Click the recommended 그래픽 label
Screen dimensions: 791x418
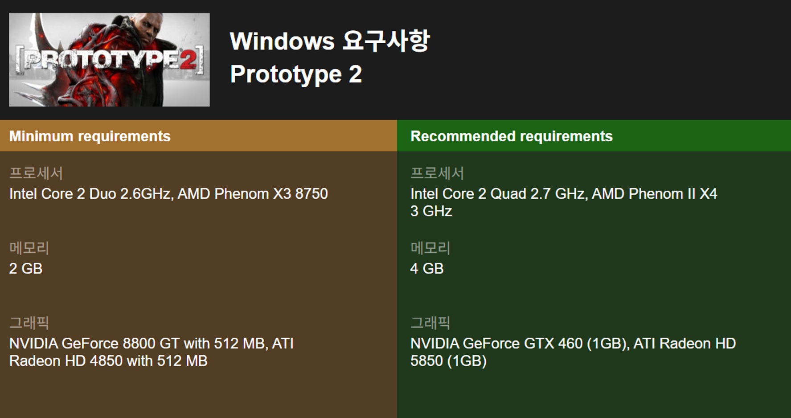pyautogui.click(x=430, y=323)
